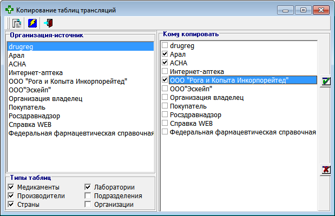
Task: Toggle the Медикаменты table type checkbox
Action: (11, 187)
